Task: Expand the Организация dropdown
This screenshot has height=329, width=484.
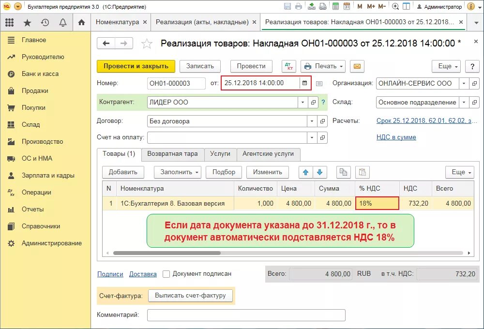Action: click(x=464, y=83)
